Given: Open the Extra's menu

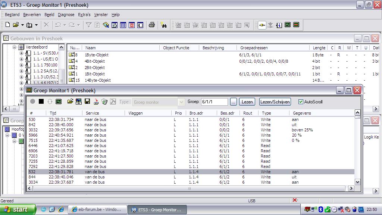Looking at the screenshot, I should tap(84, 15).
